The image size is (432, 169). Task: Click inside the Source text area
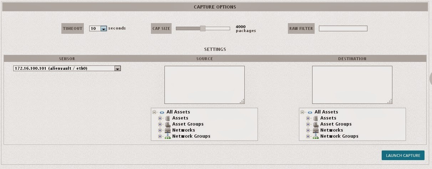click(x=204, y=85)
